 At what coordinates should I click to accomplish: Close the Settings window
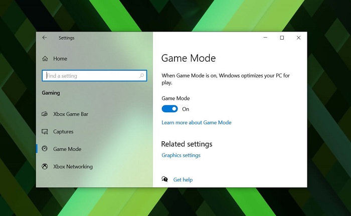click(299, 38)
